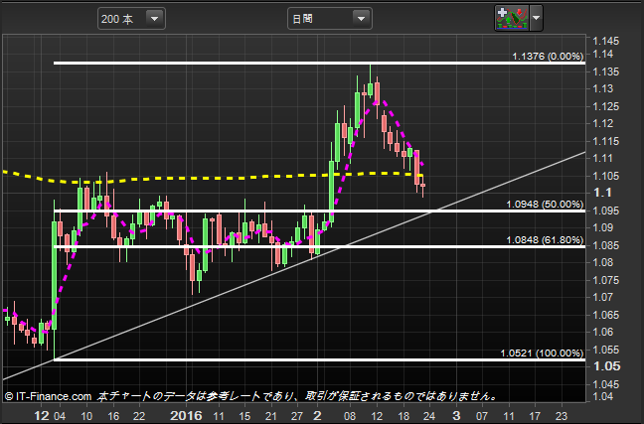Click the 08 date label on time axis
644x424 pixels.
pos(350,416)
